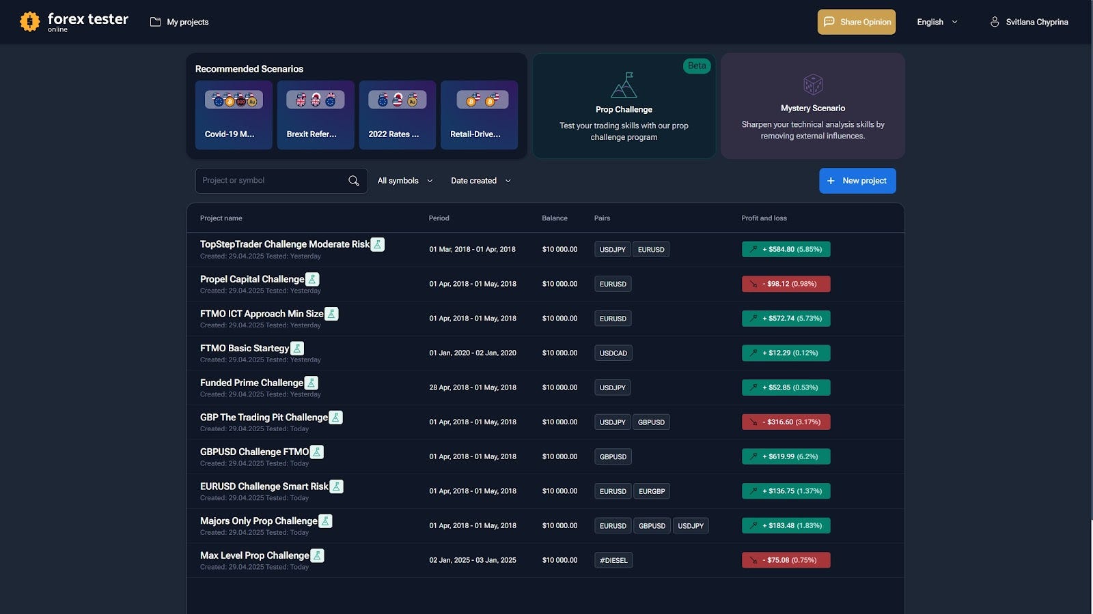Create a New project
This screenshot has height=614, width=1093.
(x=857, y=181)
